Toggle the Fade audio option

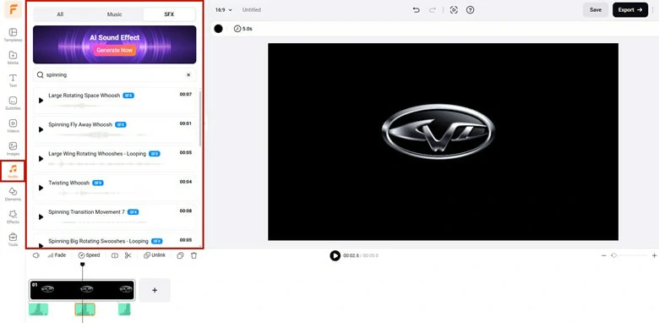57,255
